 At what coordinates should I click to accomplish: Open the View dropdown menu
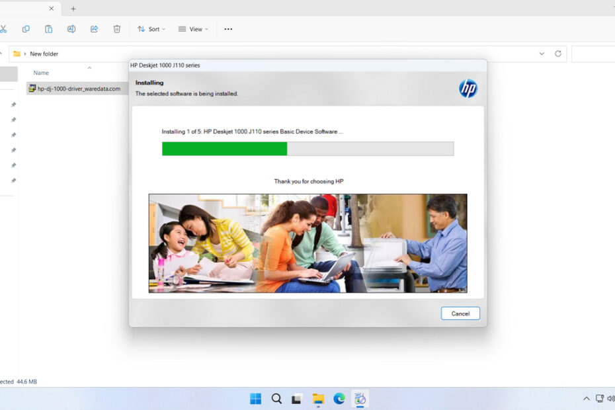pos(192,28)
